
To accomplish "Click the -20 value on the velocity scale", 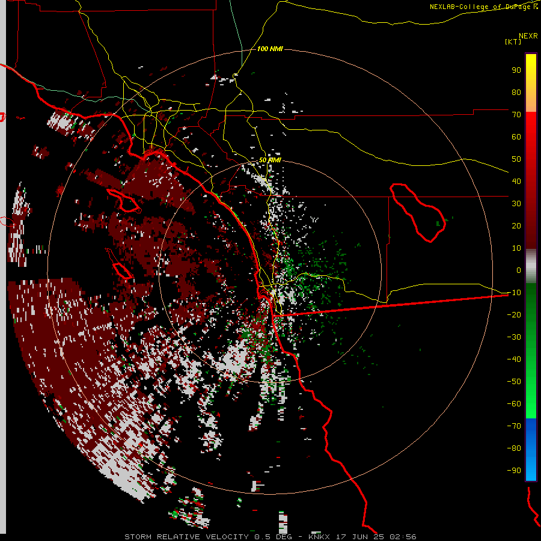I will pyautogui.click(x=514, y=314).
